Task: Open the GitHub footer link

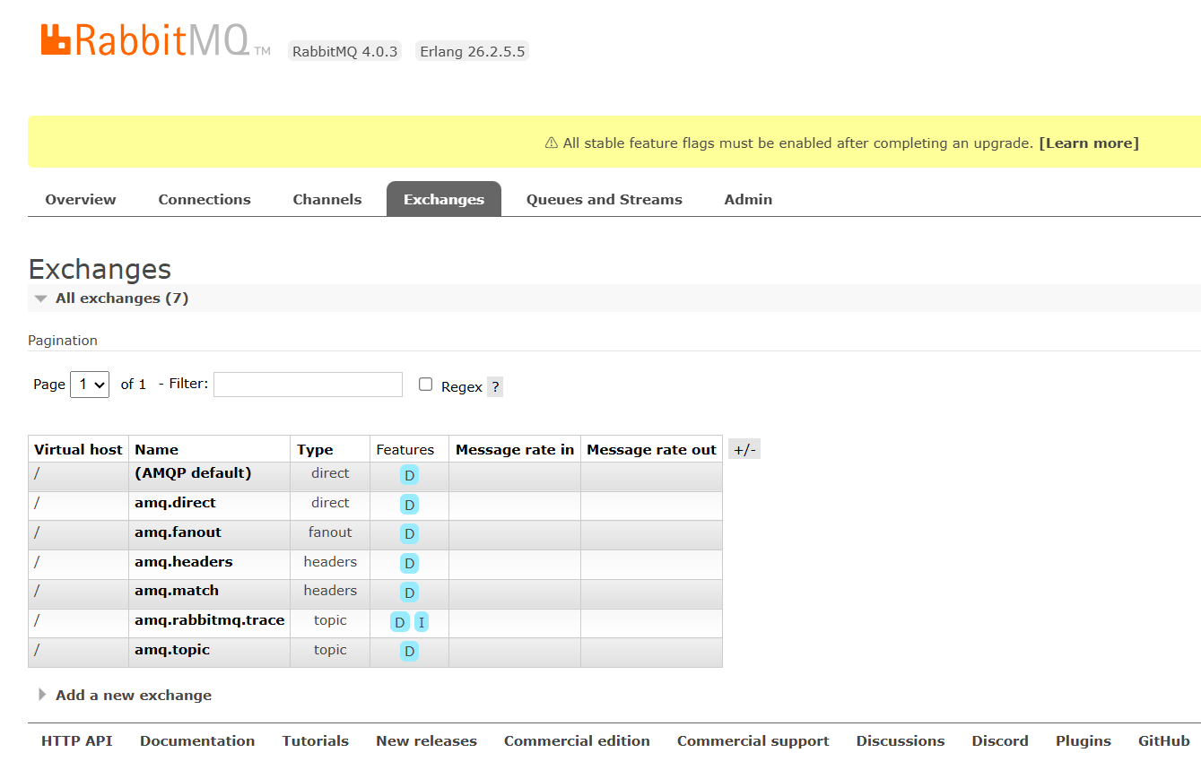Action: point(1164,741)
